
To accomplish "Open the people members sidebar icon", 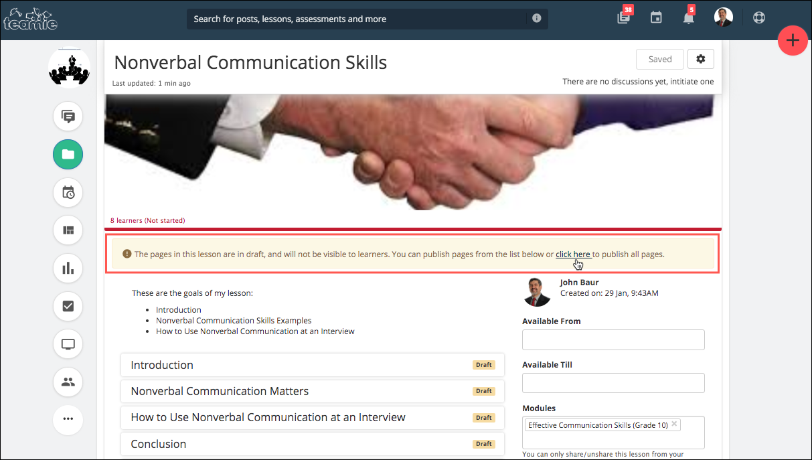I will [68, 382].
